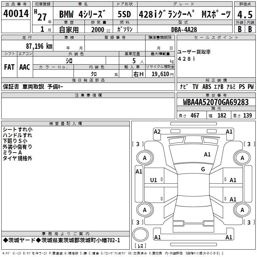The image size is (257, 257).
Task: Select the ABS equipment label
Action: (207, 86)
